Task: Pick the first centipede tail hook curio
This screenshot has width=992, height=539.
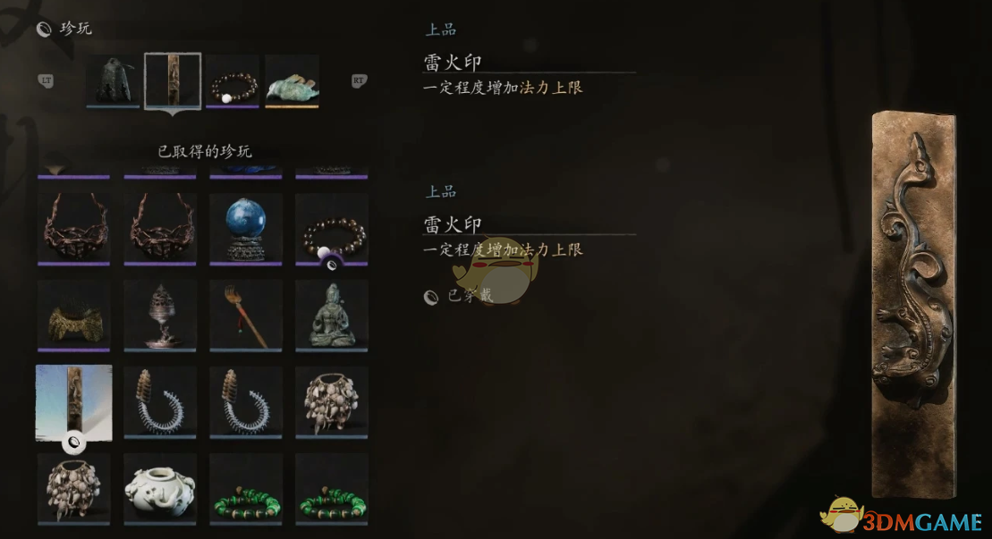Action: (160, 402)
